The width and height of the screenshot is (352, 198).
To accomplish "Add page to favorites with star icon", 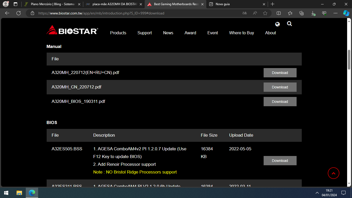I will (265, 13).
